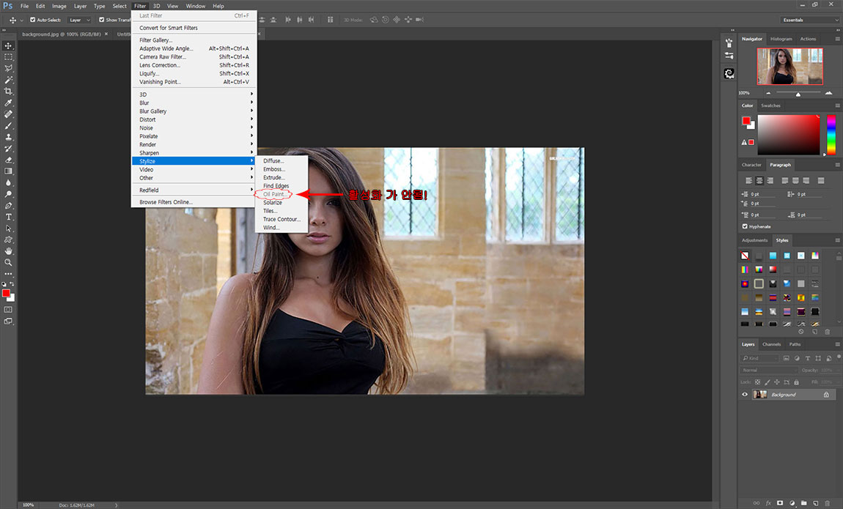Select the Clone Stamp tool
Screen dimensions: 843x509
tap(8, 137)
